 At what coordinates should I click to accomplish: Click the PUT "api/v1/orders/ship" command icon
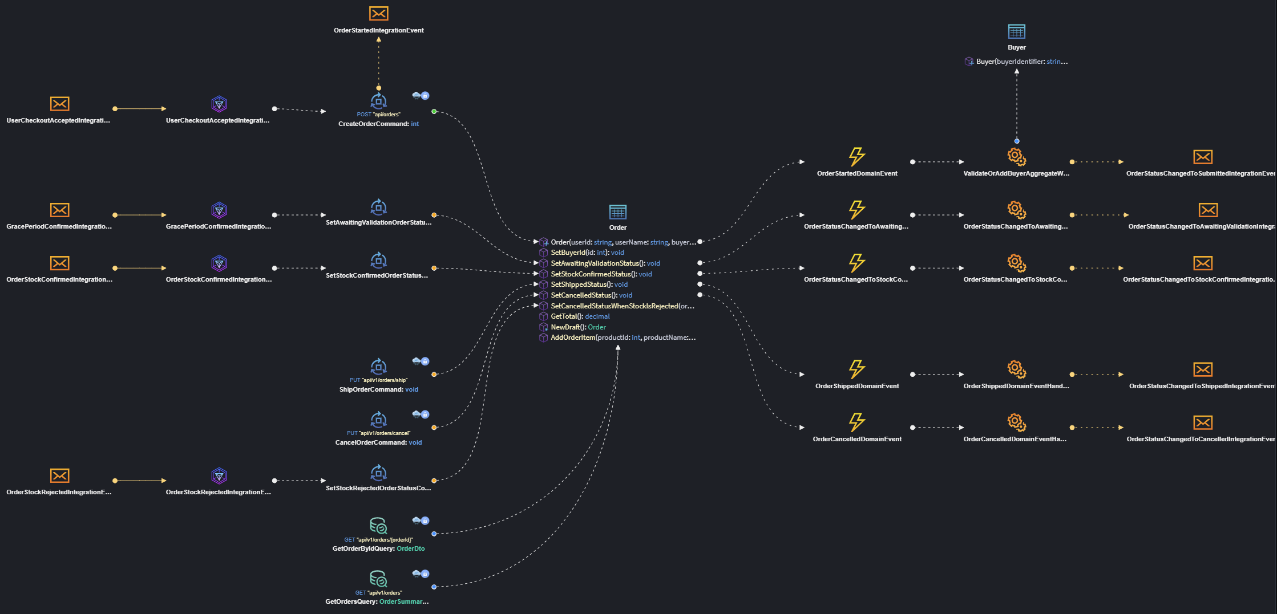(378, 367)
